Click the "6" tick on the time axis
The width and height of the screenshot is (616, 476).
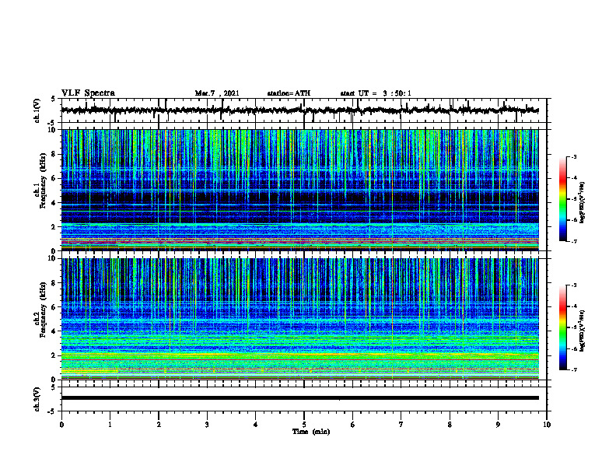click(x=353, y=425)
